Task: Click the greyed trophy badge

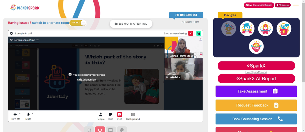Action: pyautogui.click(x=228, y=29)
